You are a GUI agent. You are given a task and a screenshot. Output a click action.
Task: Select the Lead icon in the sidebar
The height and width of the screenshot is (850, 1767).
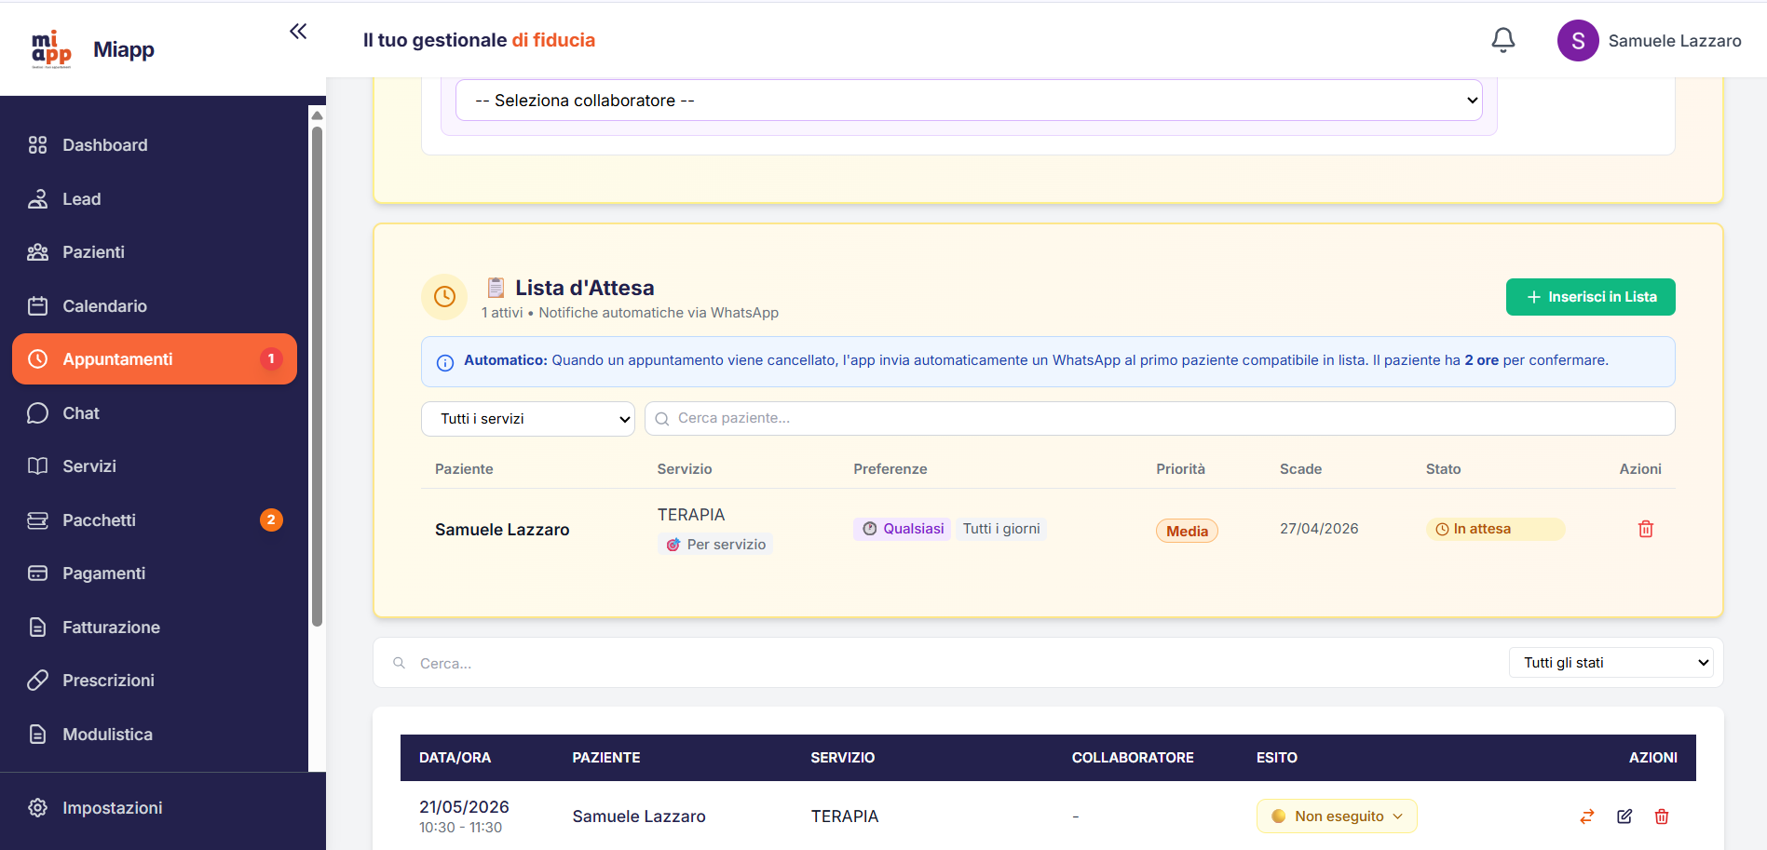pos(37,198)
